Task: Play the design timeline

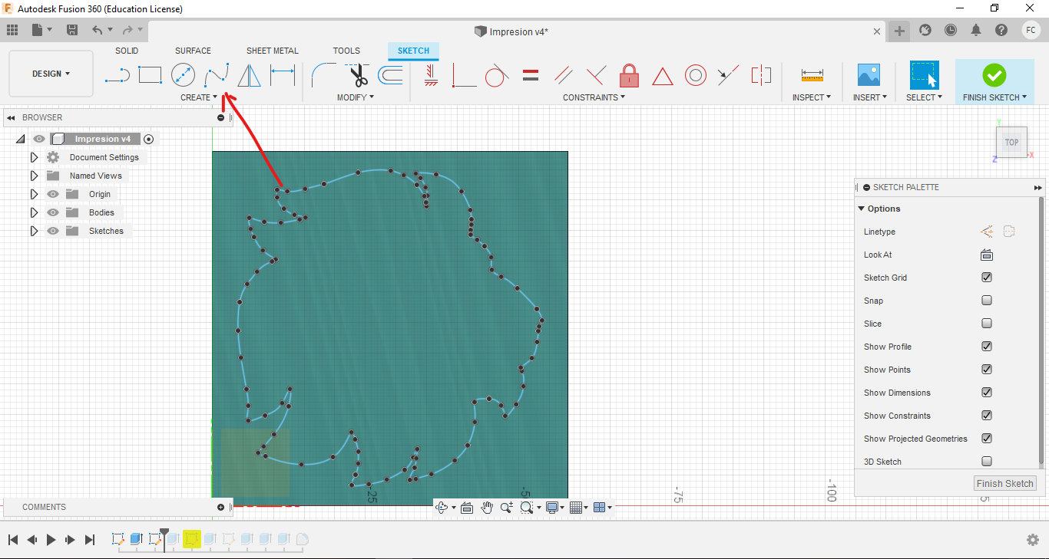Action: click(51, 540)
